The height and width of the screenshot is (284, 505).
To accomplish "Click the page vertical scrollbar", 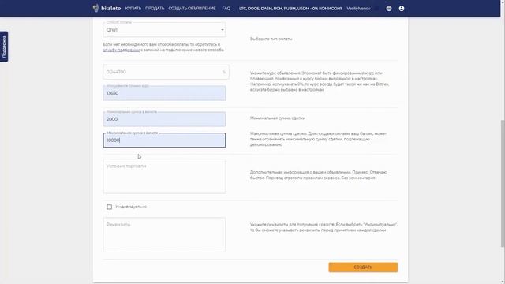I will coord(503,184).
